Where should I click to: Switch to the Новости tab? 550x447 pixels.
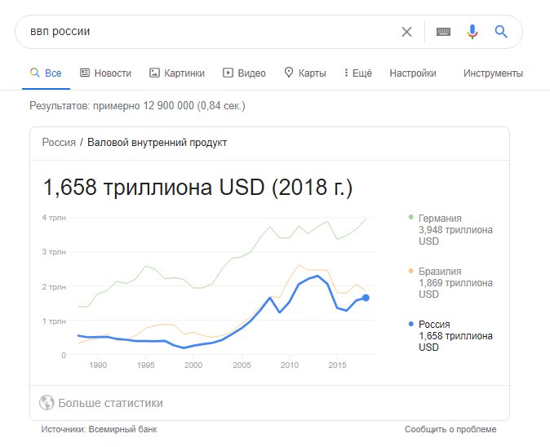[105, 73]
